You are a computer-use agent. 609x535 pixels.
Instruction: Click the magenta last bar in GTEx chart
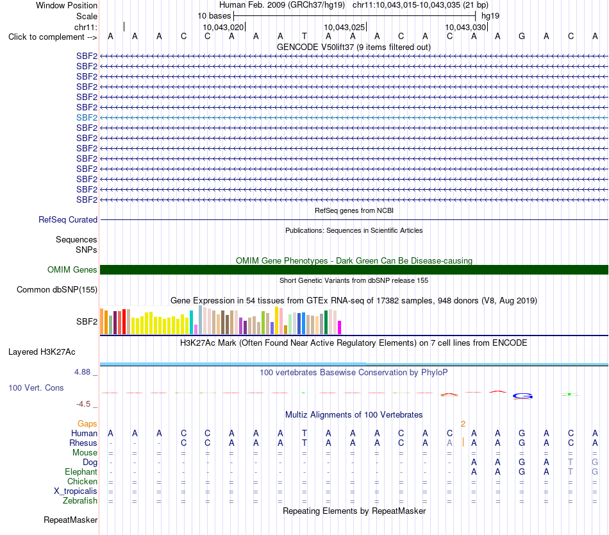340,328
